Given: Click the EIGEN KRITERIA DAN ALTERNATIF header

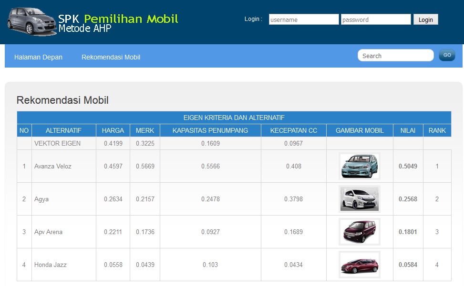Looking at the screenshot, I should tap(234, 118).
